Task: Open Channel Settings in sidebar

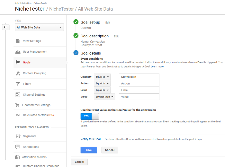Action: [x=34, y=95]
